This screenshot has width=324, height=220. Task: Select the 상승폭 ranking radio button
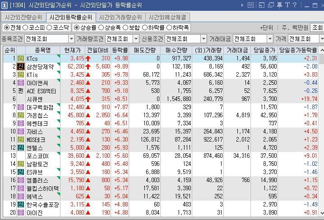[x=101, y=27]
